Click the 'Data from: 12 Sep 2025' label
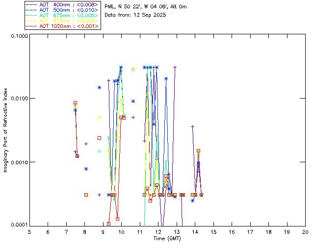This screenshot has height=251, width=314. click(135, 15)
